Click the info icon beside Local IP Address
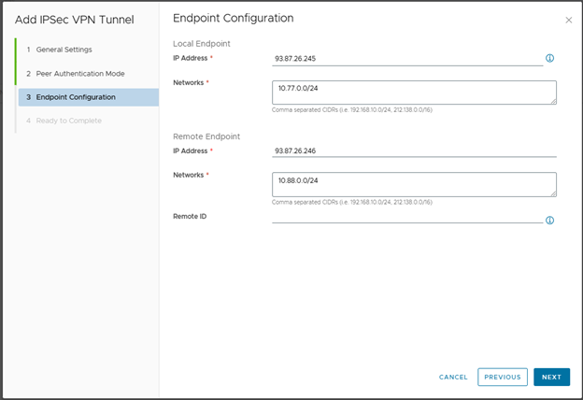Image resolution: width=583 pixels, height=400 pixels. pyautogui.click(x=549, y=58)
